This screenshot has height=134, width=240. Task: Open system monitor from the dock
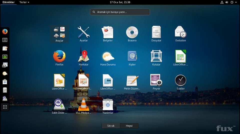5,57
